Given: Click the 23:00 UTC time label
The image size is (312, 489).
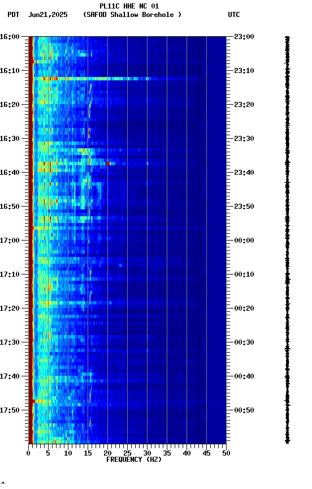Looking at the screenshot, I should click(244, 37).
